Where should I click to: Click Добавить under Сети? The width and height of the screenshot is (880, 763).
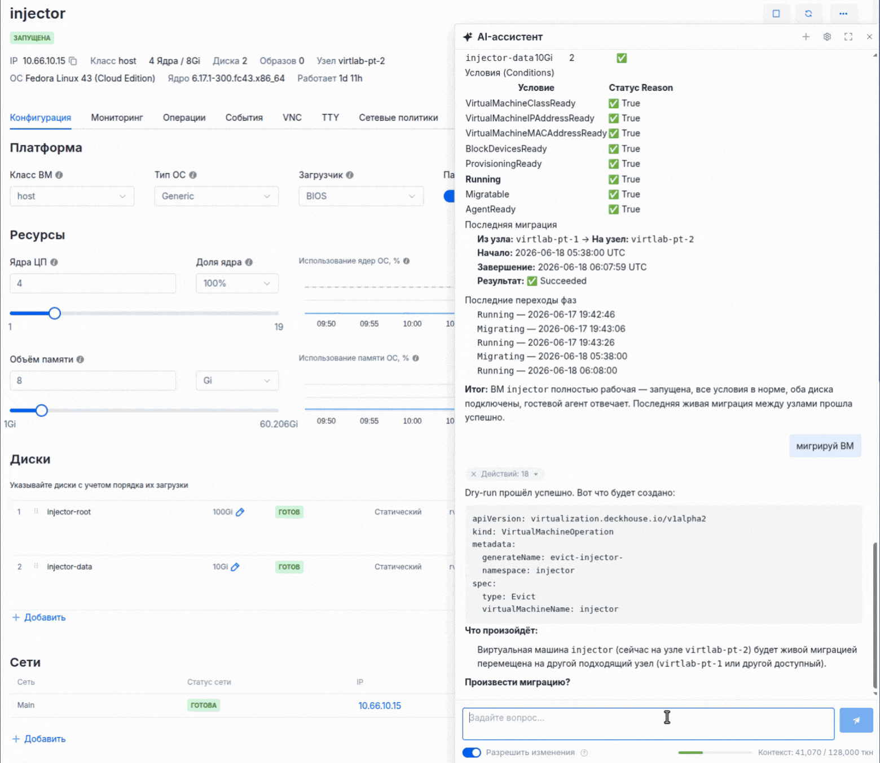(x=39, y=739)
